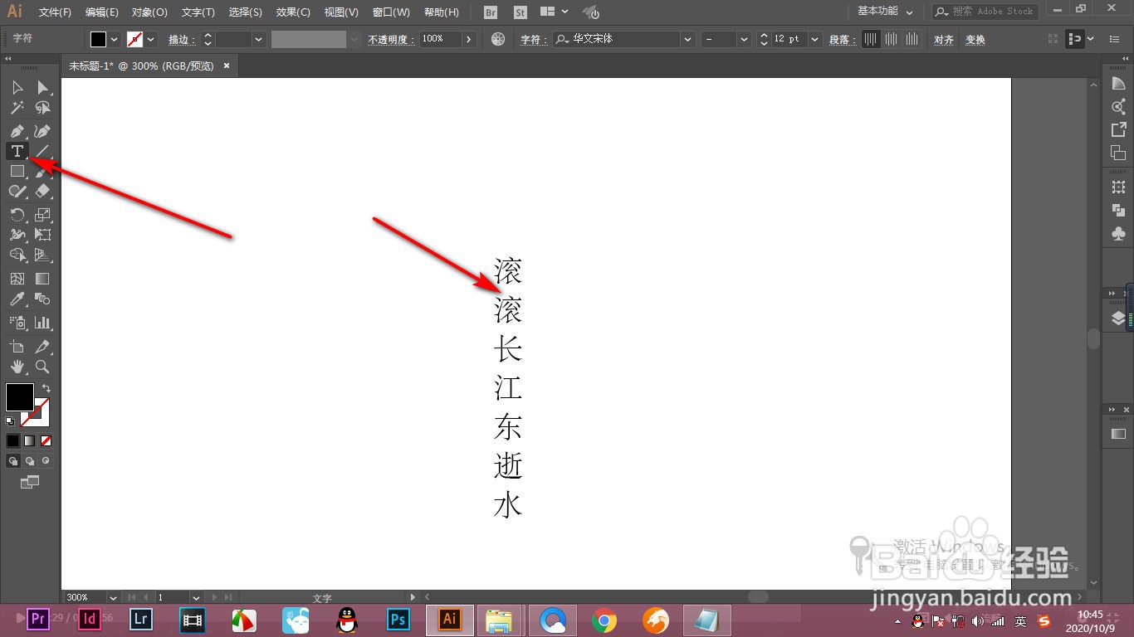Activate the Hand tool
1134x637 pixels.
point(17,367)
